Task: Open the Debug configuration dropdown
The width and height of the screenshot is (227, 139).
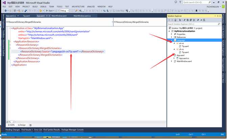Action: (64, 11)
